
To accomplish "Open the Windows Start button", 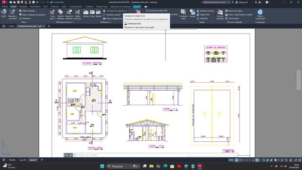I will [x=102, y=166].
